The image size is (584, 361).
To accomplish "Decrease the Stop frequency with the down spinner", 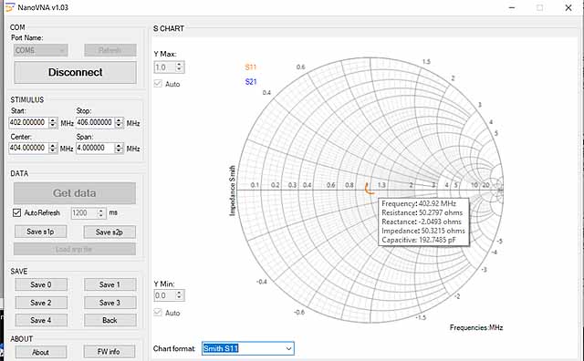I will click(119, 126).
